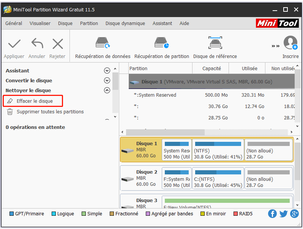Click Disque 2 drive icon in disk map
303x229 pixels.
[x=127, y=179]
